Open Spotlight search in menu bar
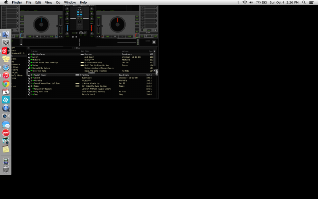The width and height of the screenshot is (318, 199). coord(304,2)
